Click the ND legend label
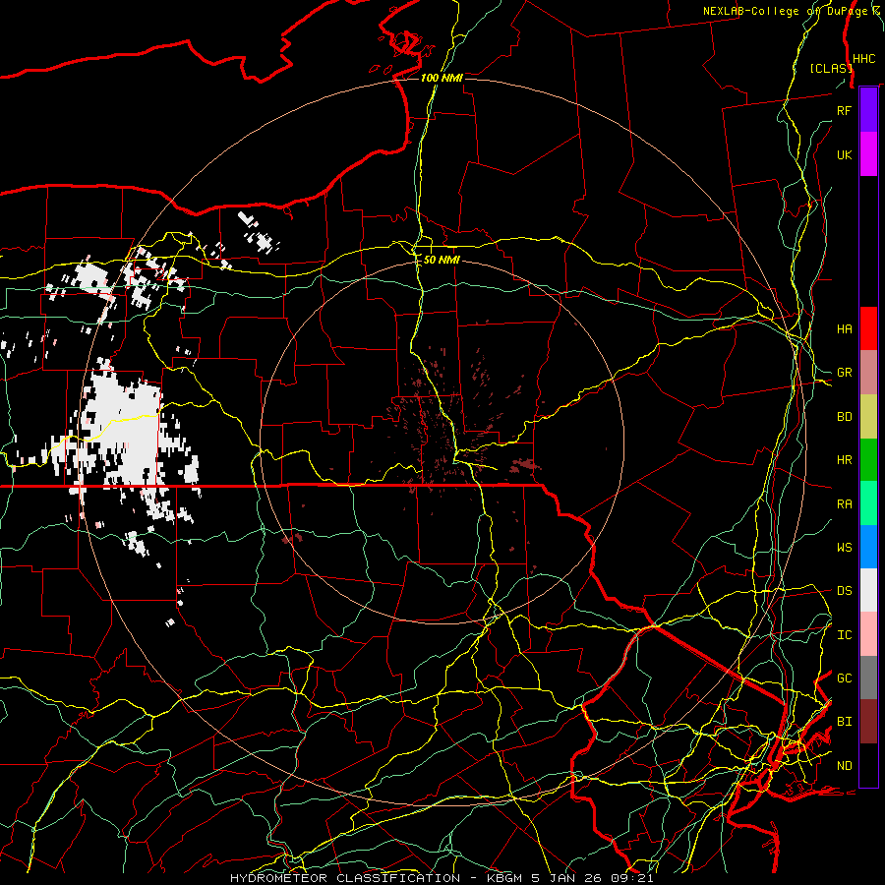The height and width of the screenshot is (885, 885). 844,765
